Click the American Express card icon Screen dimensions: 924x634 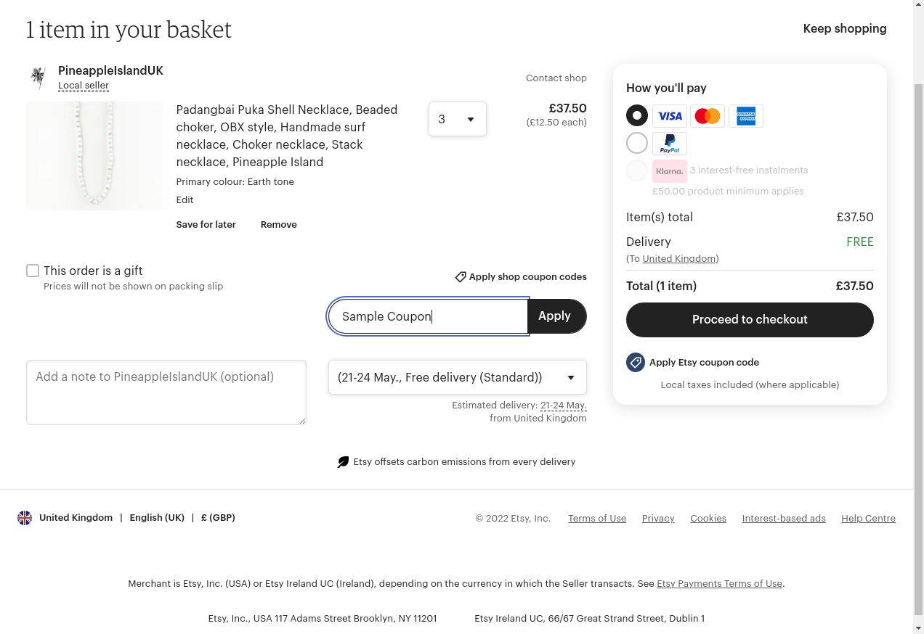coord(746,116)
